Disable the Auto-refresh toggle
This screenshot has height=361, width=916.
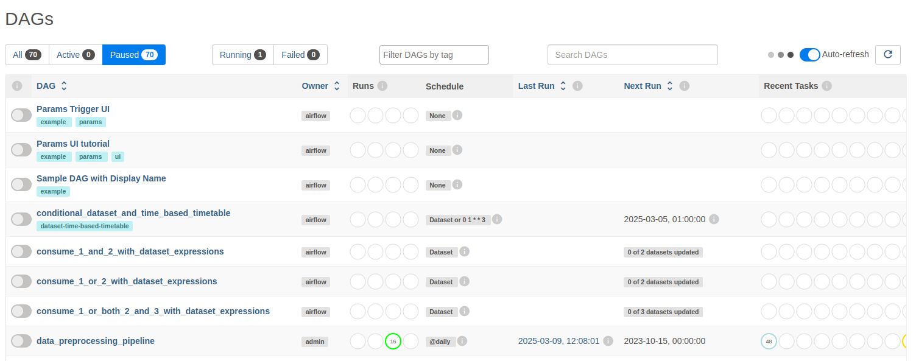809,55
